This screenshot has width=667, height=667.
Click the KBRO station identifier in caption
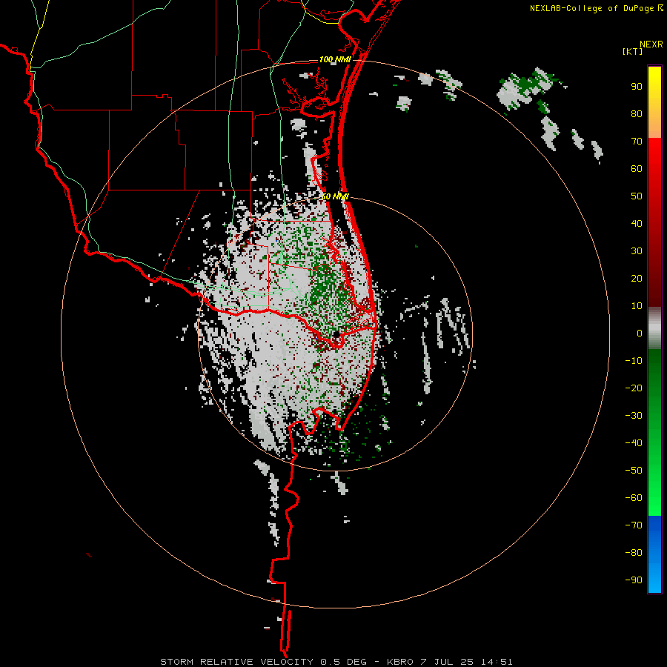[x=400, y=662]
